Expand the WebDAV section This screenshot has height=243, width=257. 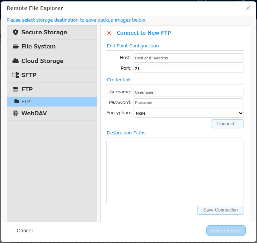(x=52, y=113)
